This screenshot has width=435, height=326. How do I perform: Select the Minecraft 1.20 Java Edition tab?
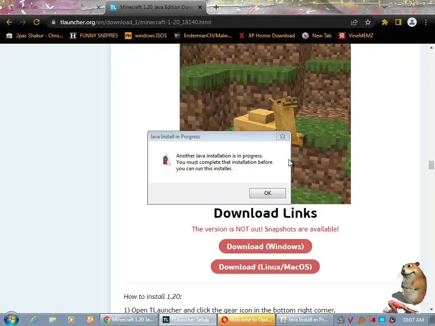(x=156, y=7)
